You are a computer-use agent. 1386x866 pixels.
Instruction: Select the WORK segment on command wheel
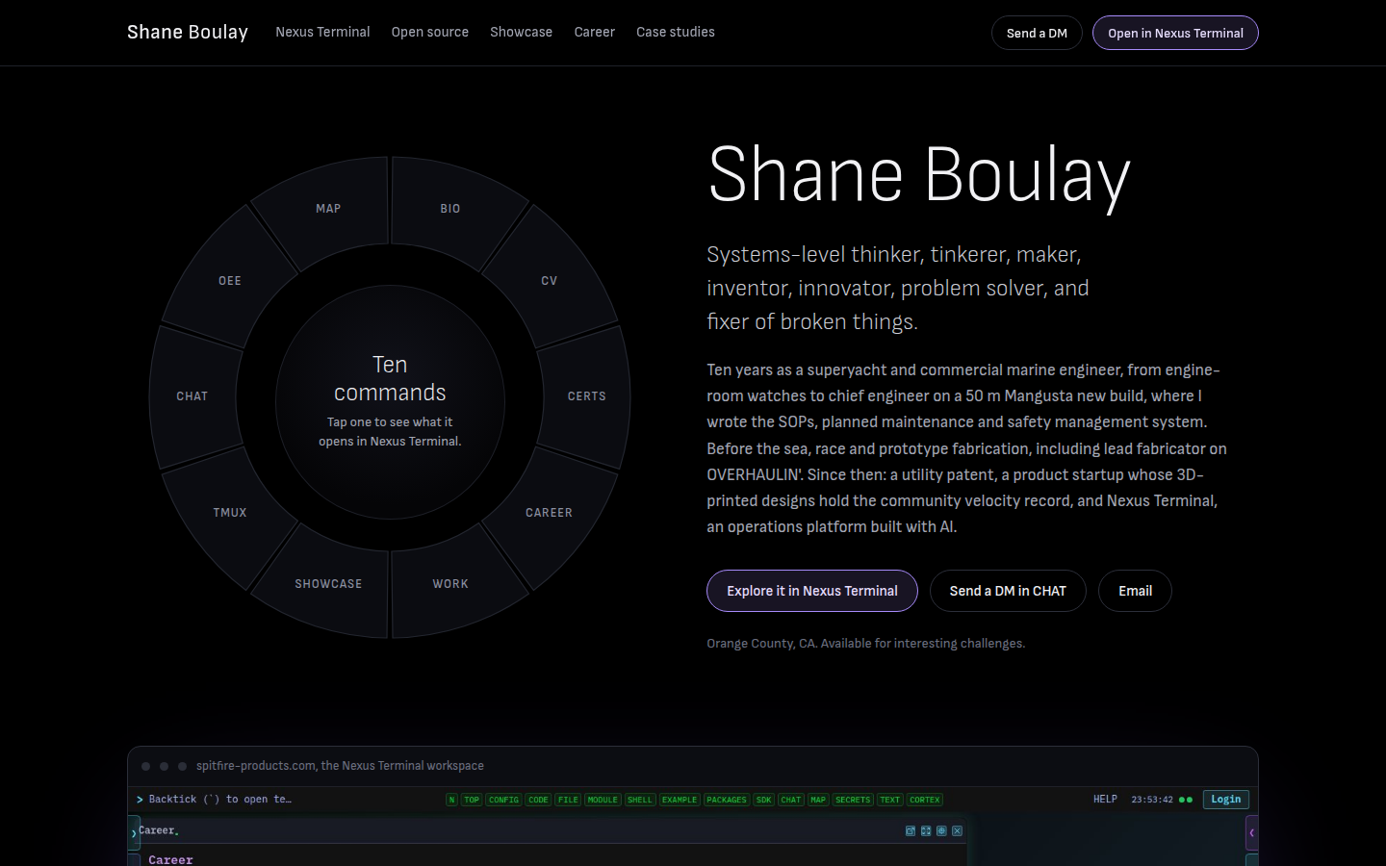(450, 584)
